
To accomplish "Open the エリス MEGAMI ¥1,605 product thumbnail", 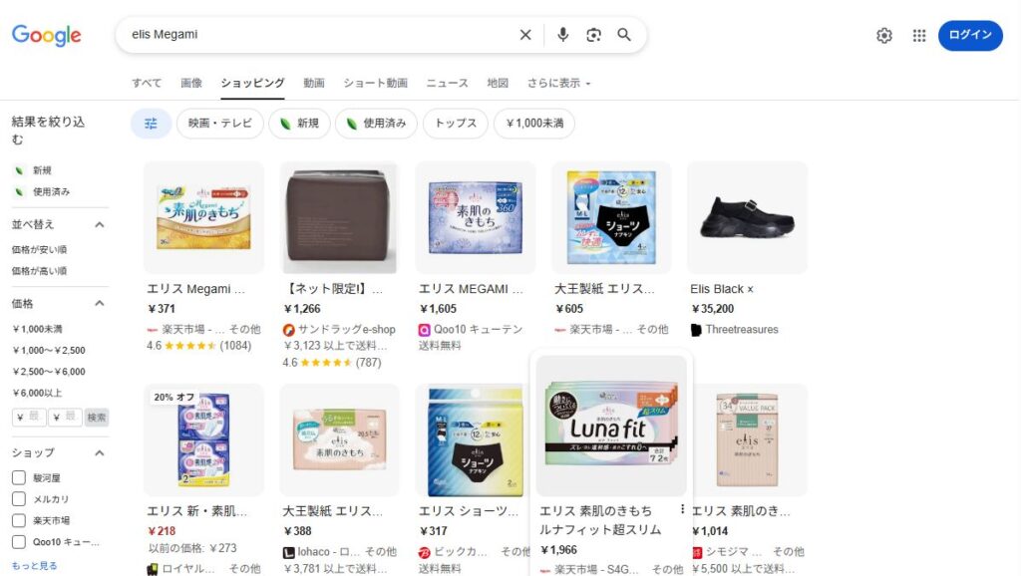I will 476,217.
